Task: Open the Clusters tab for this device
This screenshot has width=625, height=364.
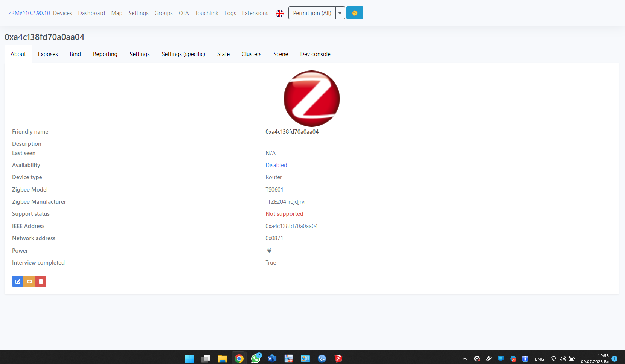Action: tap(251, 54)
